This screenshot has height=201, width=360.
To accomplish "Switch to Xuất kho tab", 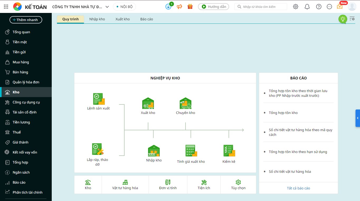I will [x=123, y=19].
